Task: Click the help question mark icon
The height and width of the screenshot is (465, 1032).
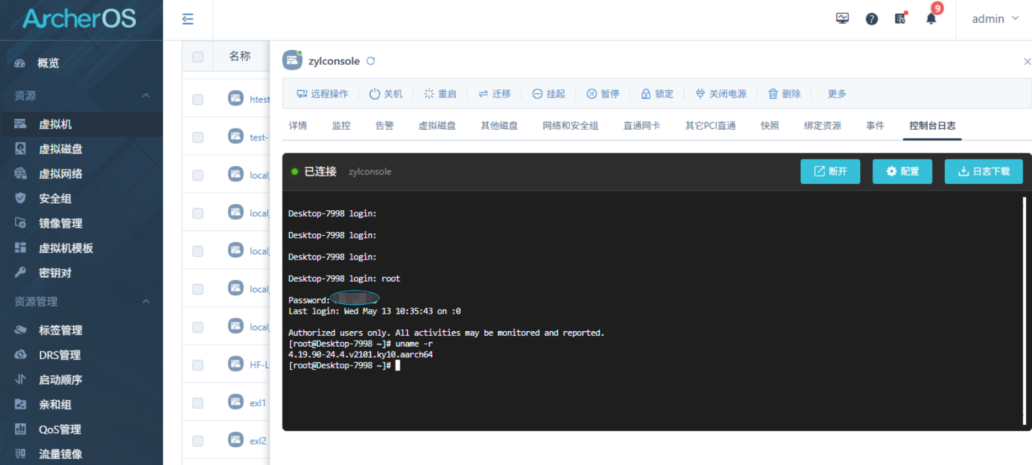Action: click(x=872, y=19)
